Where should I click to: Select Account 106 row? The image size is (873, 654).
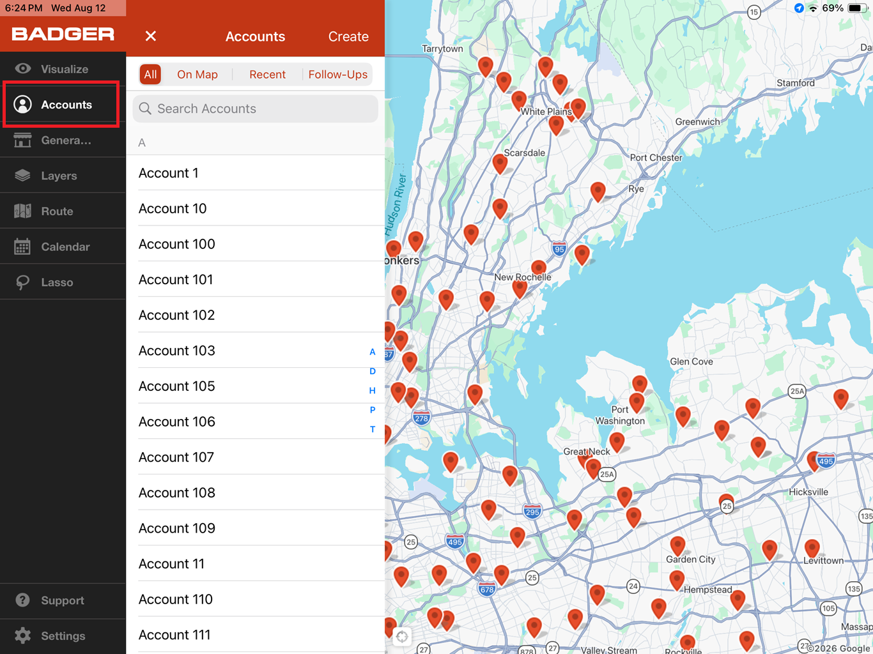click(x=256, y=422)
